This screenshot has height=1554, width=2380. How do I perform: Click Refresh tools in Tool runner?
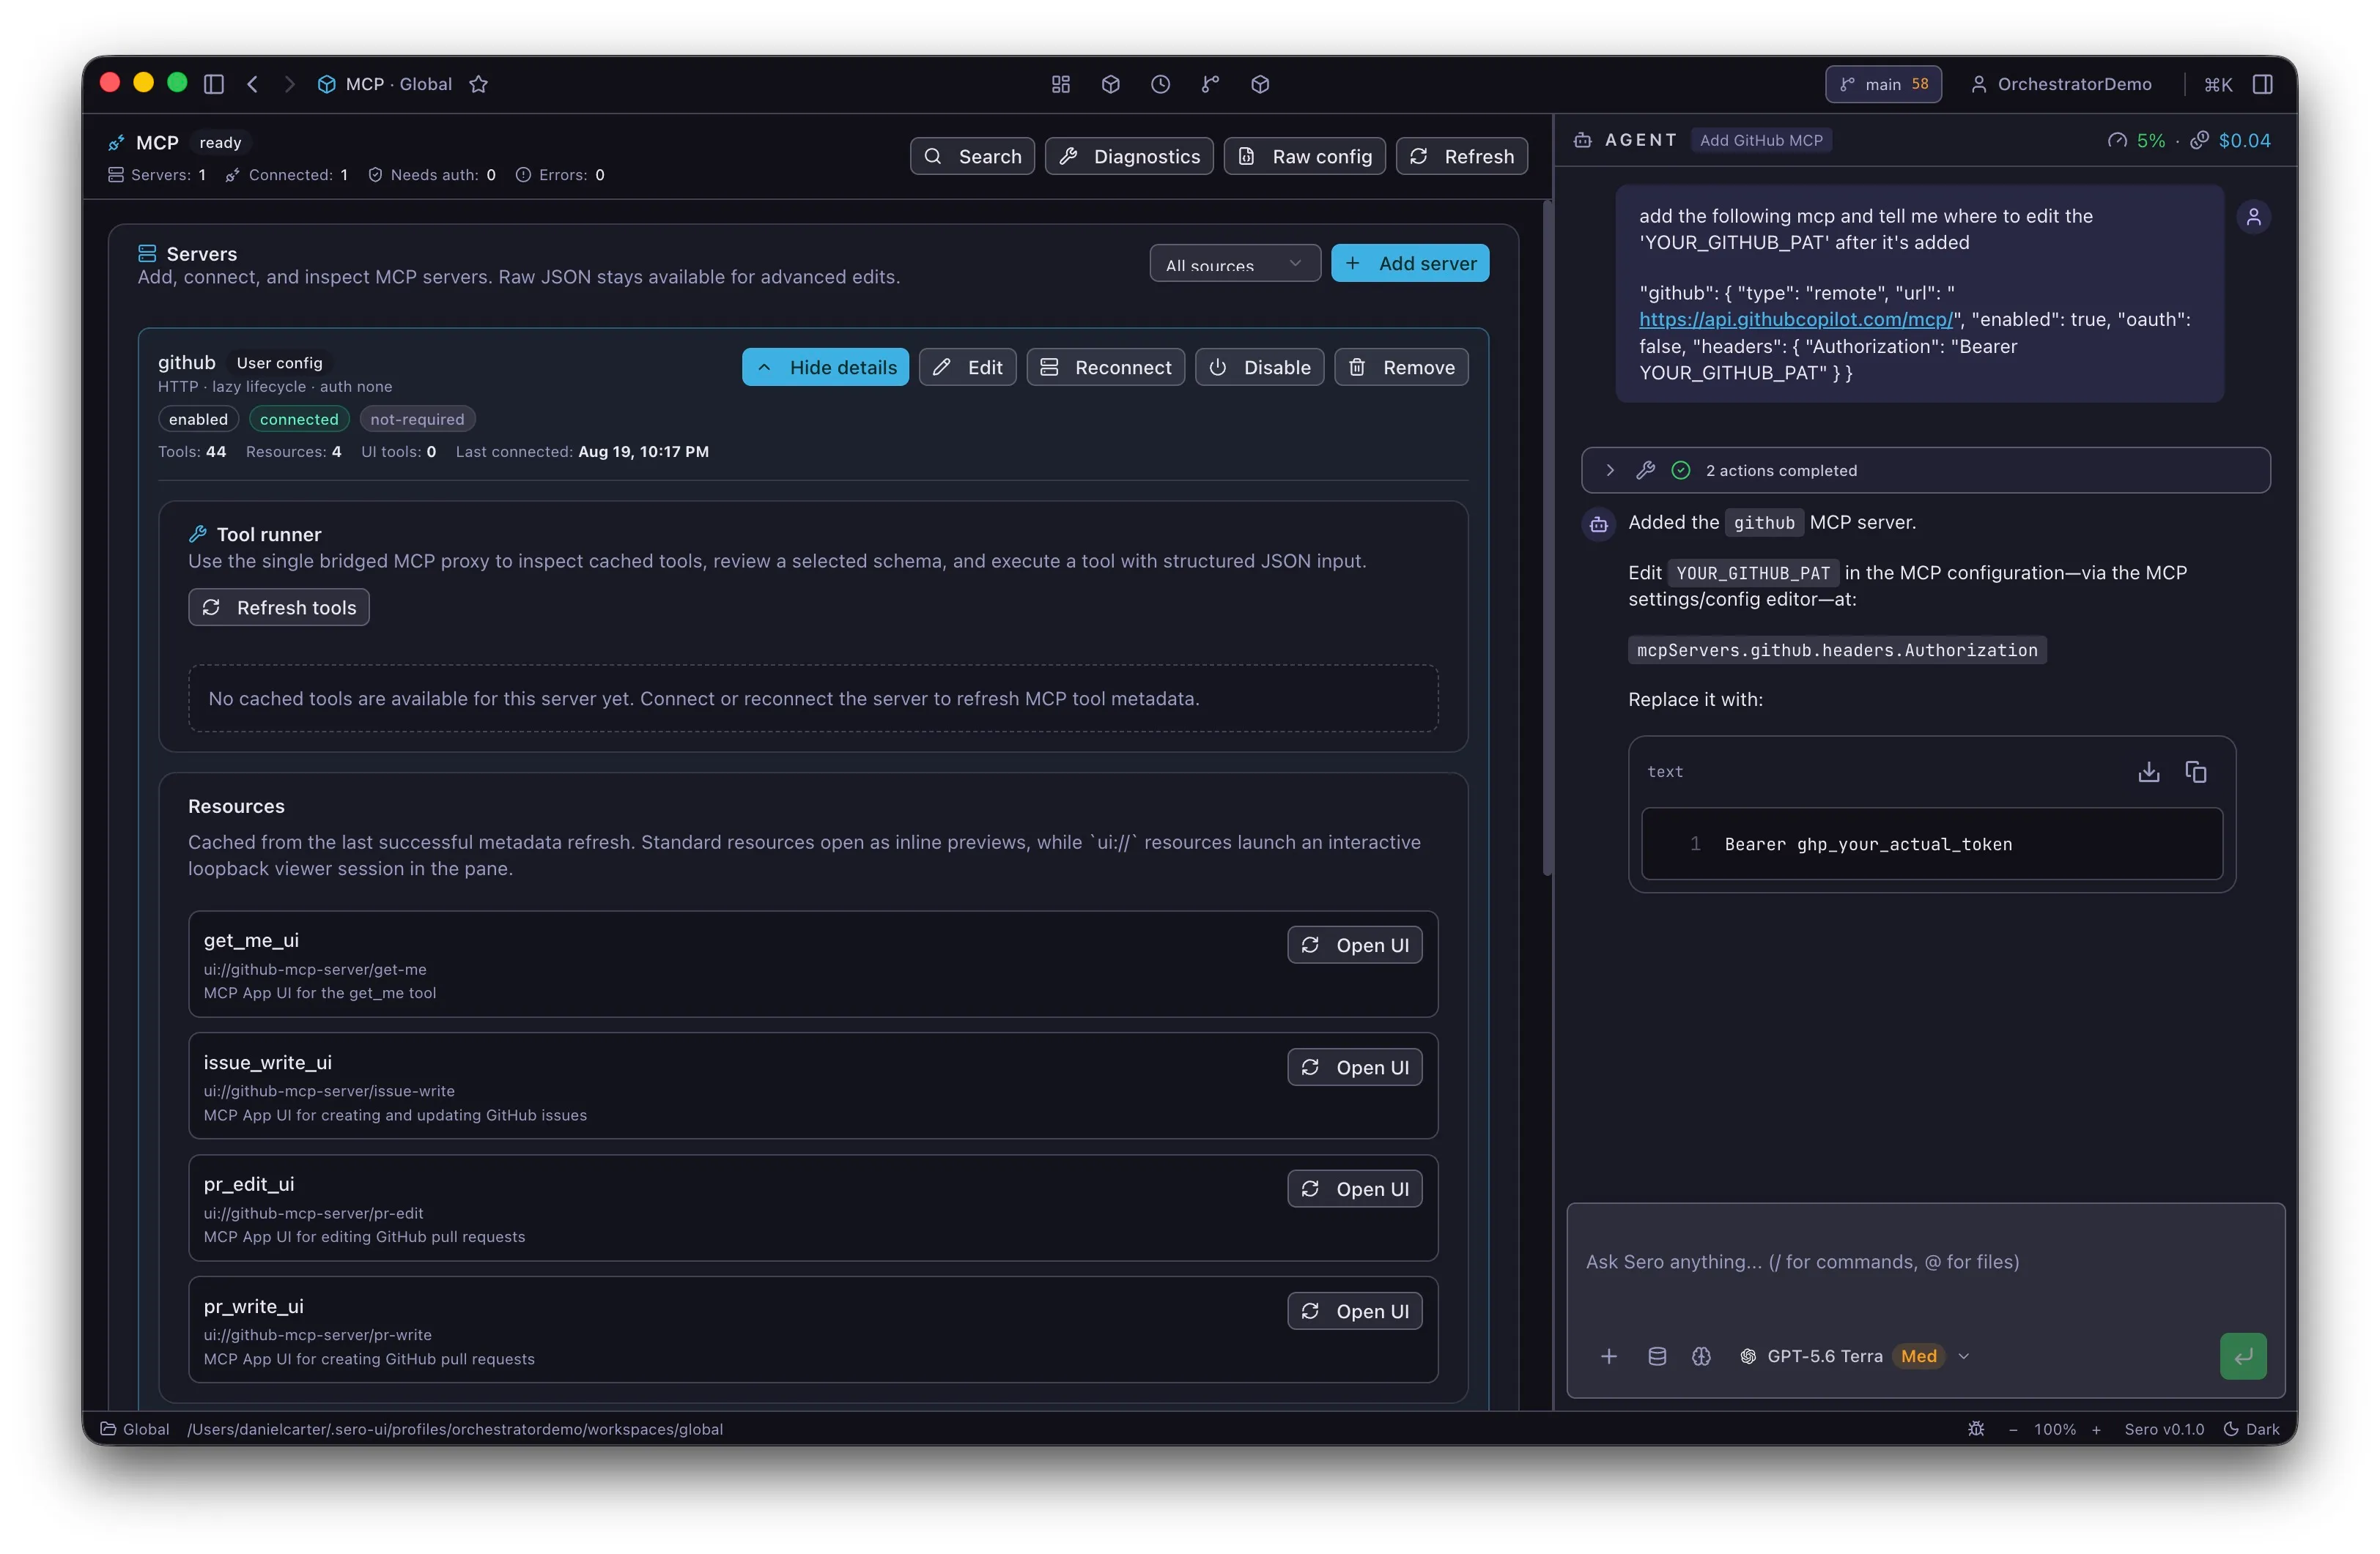pos(279,608)
